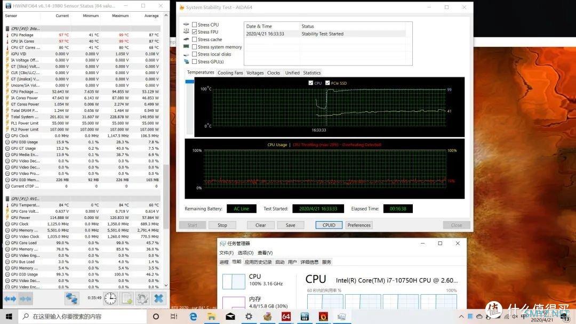Show hidden tray icons chevron
This screenshot has height=324, width=576.
click(461, 317)
